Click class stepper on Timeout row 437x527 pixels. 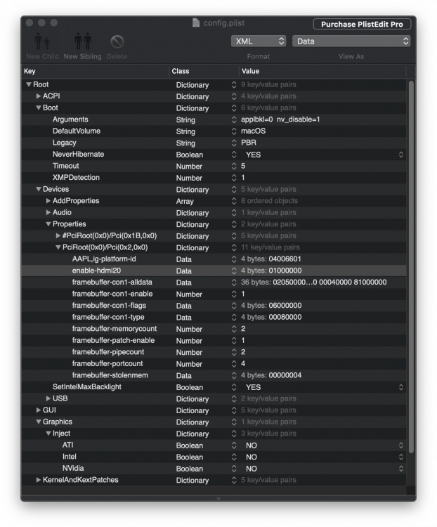(234, 166)
